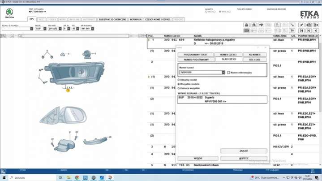The image size is (322, 181).
Task: Click the printer icon in the top toolbar
Action: point(246,25)
